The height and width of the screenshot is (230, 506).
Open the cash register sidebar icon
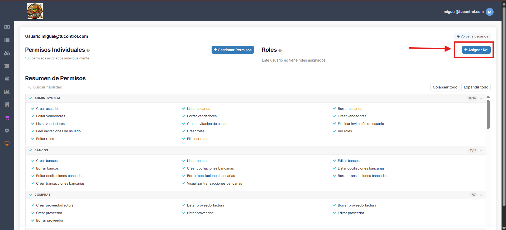7,27
